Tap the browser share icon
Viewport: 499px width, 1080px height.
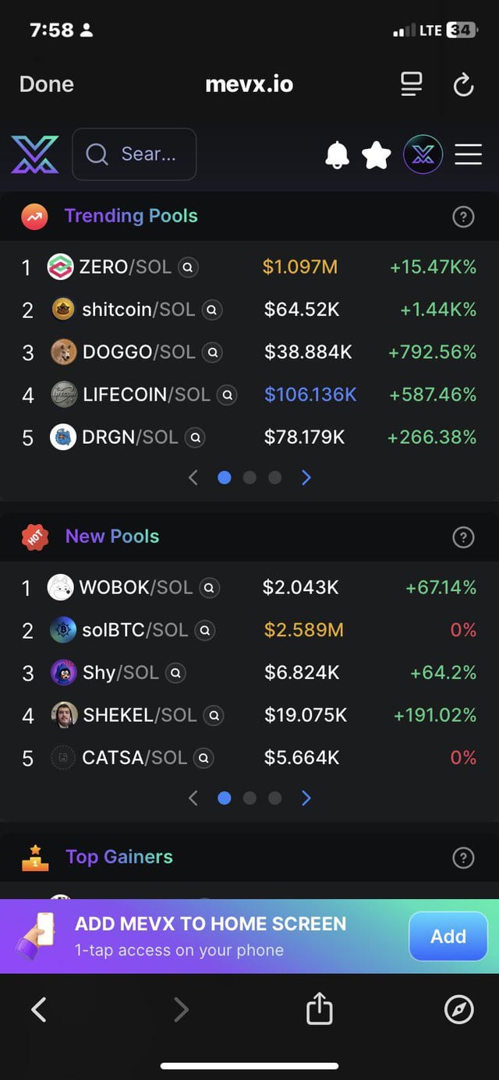tap(319, 1010)
